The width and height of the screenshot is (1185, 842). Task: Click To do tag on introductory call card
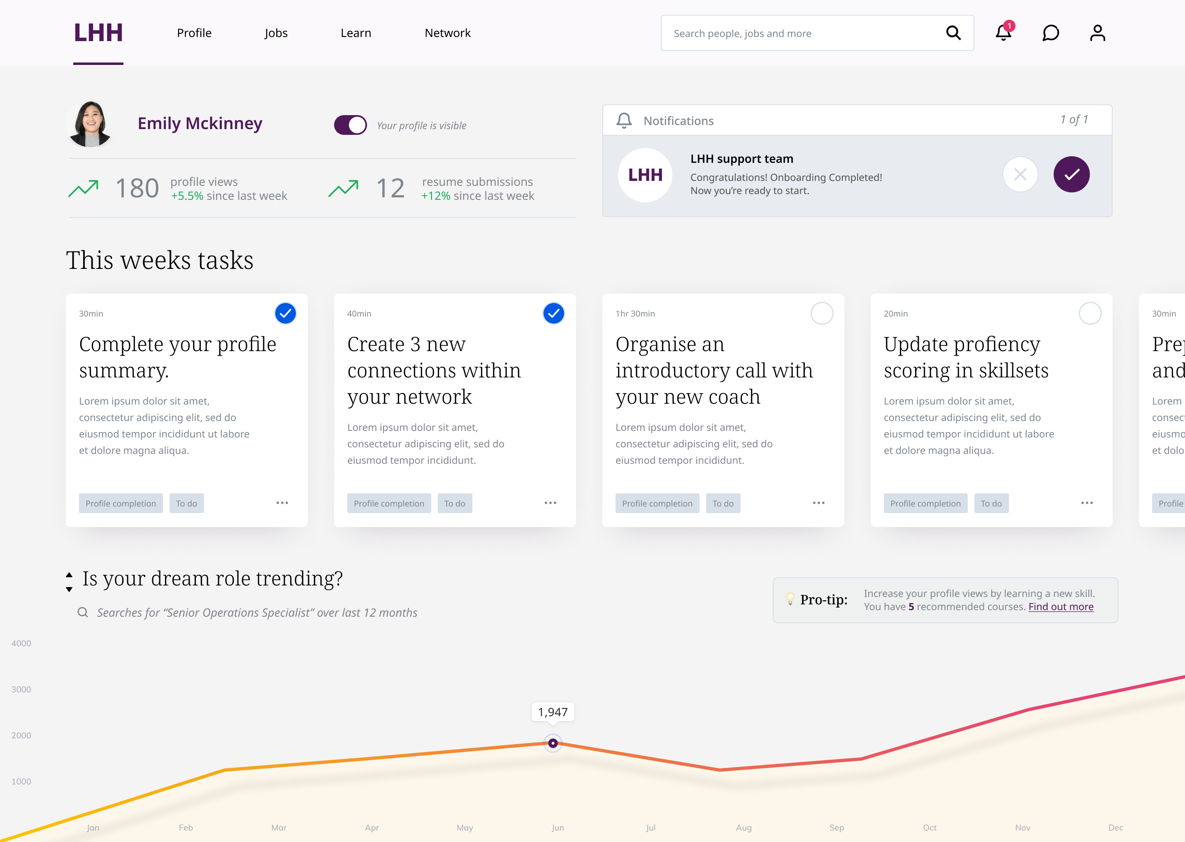coord(723,504)
